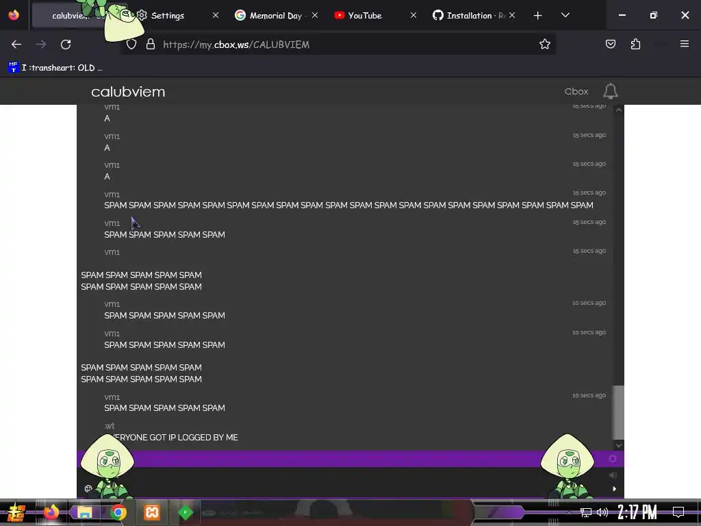The image size is (701, 526).
Task: Expand the list all tabs chevron
Action: click(x=565, y=15)
